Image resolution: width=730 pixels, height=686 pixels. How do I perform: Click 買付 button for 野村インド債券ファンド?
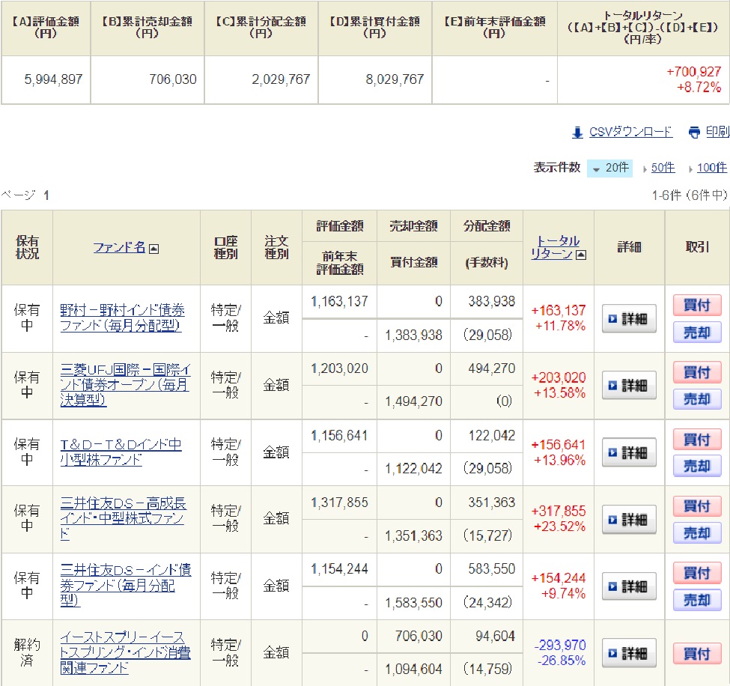coord(696,306)
